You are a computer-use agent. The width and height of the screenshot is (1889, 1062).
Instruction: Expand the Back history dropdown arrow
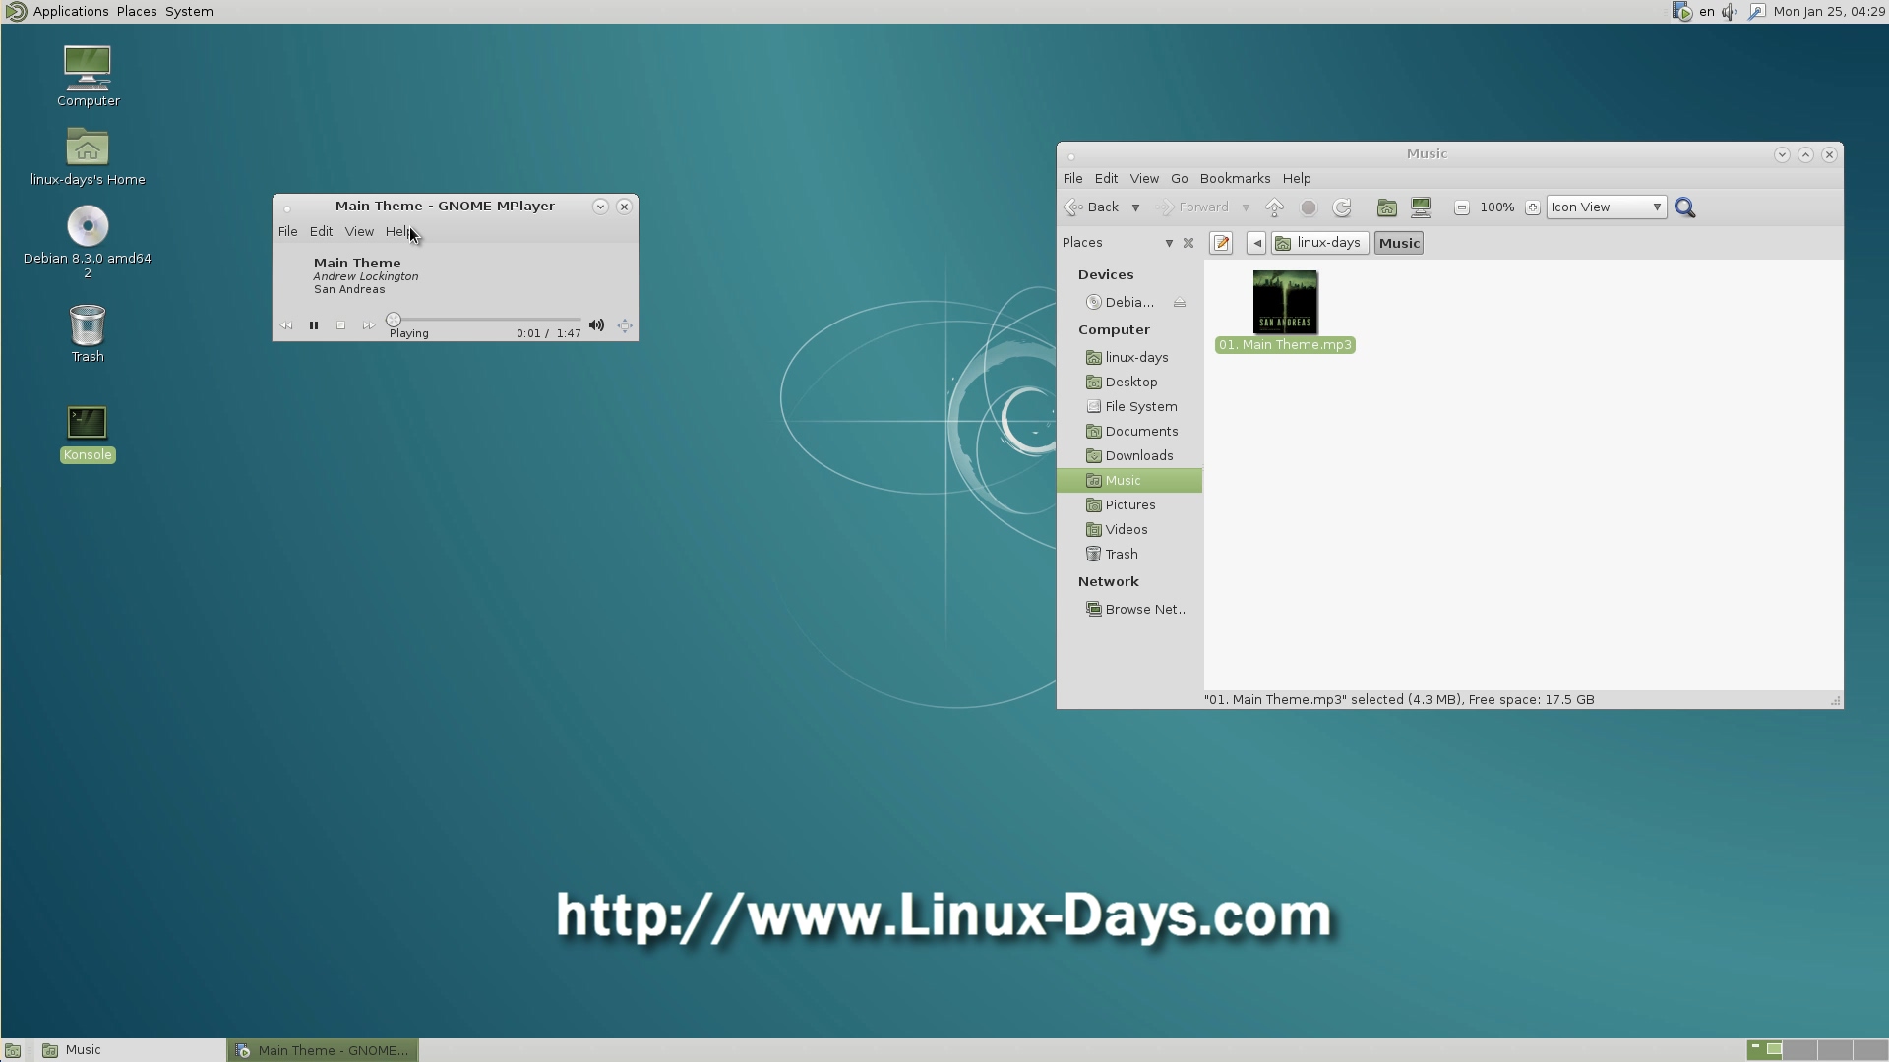pos(1135,207)
